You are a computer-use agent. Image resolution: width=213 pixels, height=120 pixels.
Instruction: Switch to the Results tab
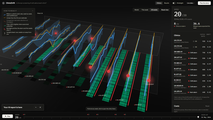tap(166, 3)
